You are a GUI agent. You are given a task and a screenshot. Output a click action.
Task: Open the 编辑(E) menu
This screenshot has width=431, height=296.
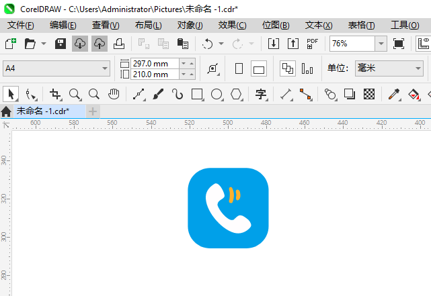(63, 26)
